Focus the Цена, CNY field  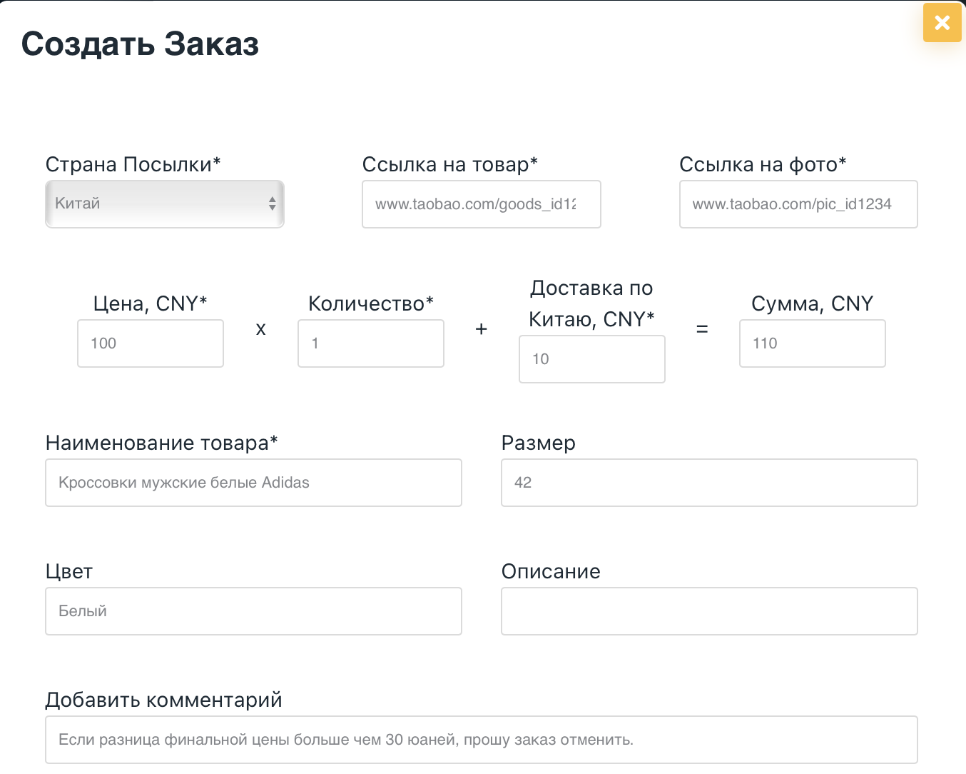150,343
